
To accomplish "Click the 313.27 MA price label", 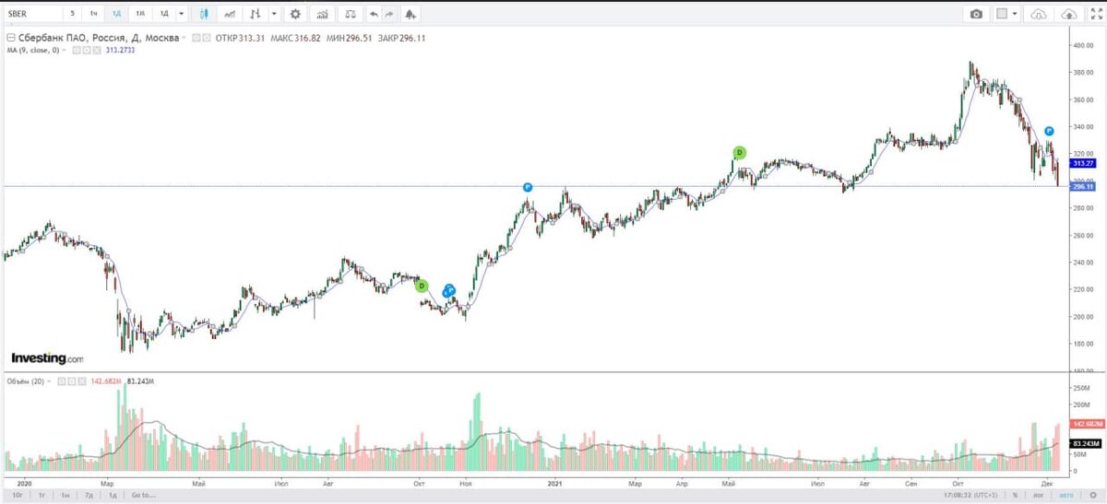I will (x=1085, y=163).
